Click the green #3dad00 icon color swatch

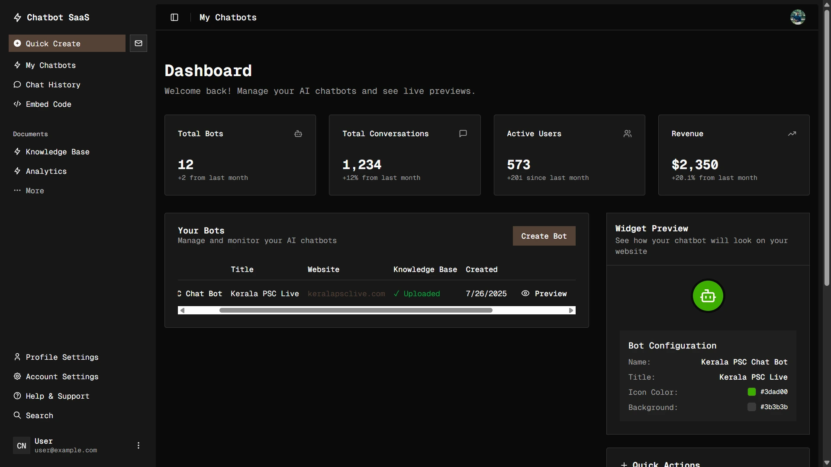coord(751,392)
